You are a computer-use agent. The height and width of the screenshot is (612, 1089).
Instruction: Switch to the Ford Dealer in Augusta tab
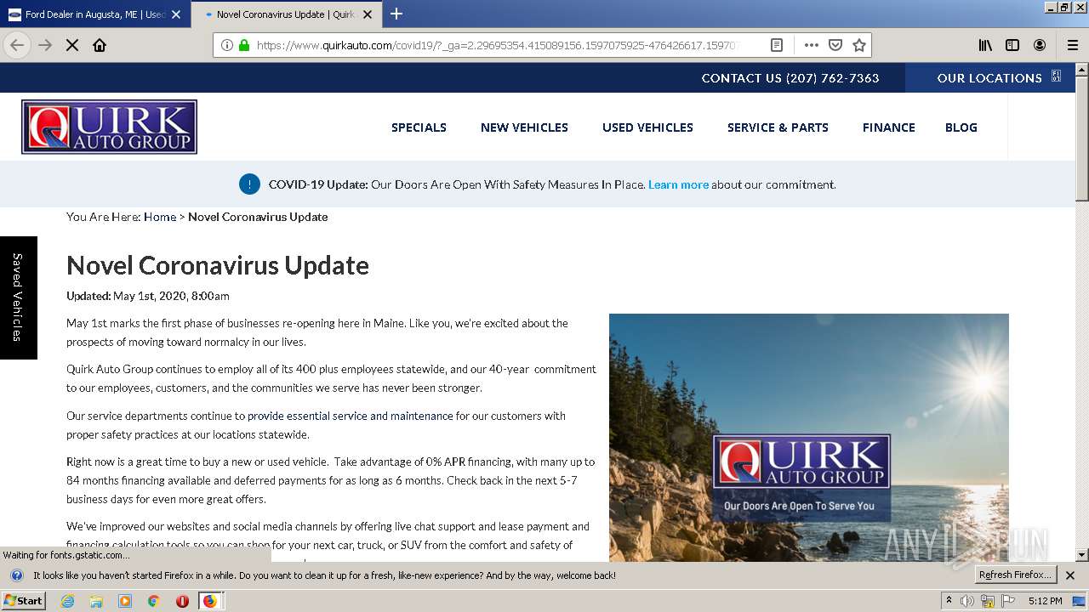94,14
